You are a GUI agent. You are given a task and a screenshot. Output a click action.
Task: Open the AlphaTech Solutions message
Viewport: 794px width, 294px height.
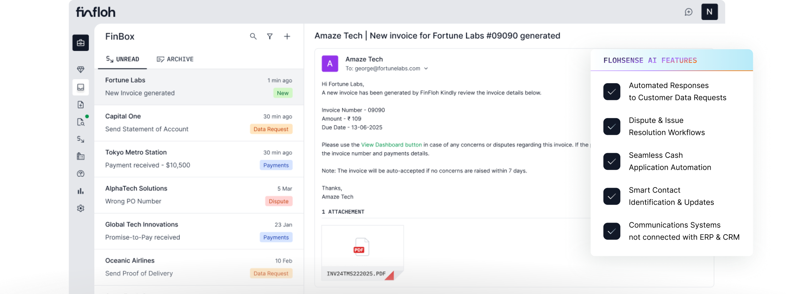coord(199,195)
